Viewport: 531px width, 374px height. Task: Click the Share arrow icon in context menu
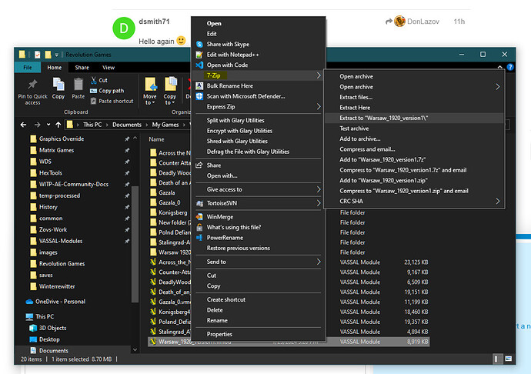click(199, 165)
